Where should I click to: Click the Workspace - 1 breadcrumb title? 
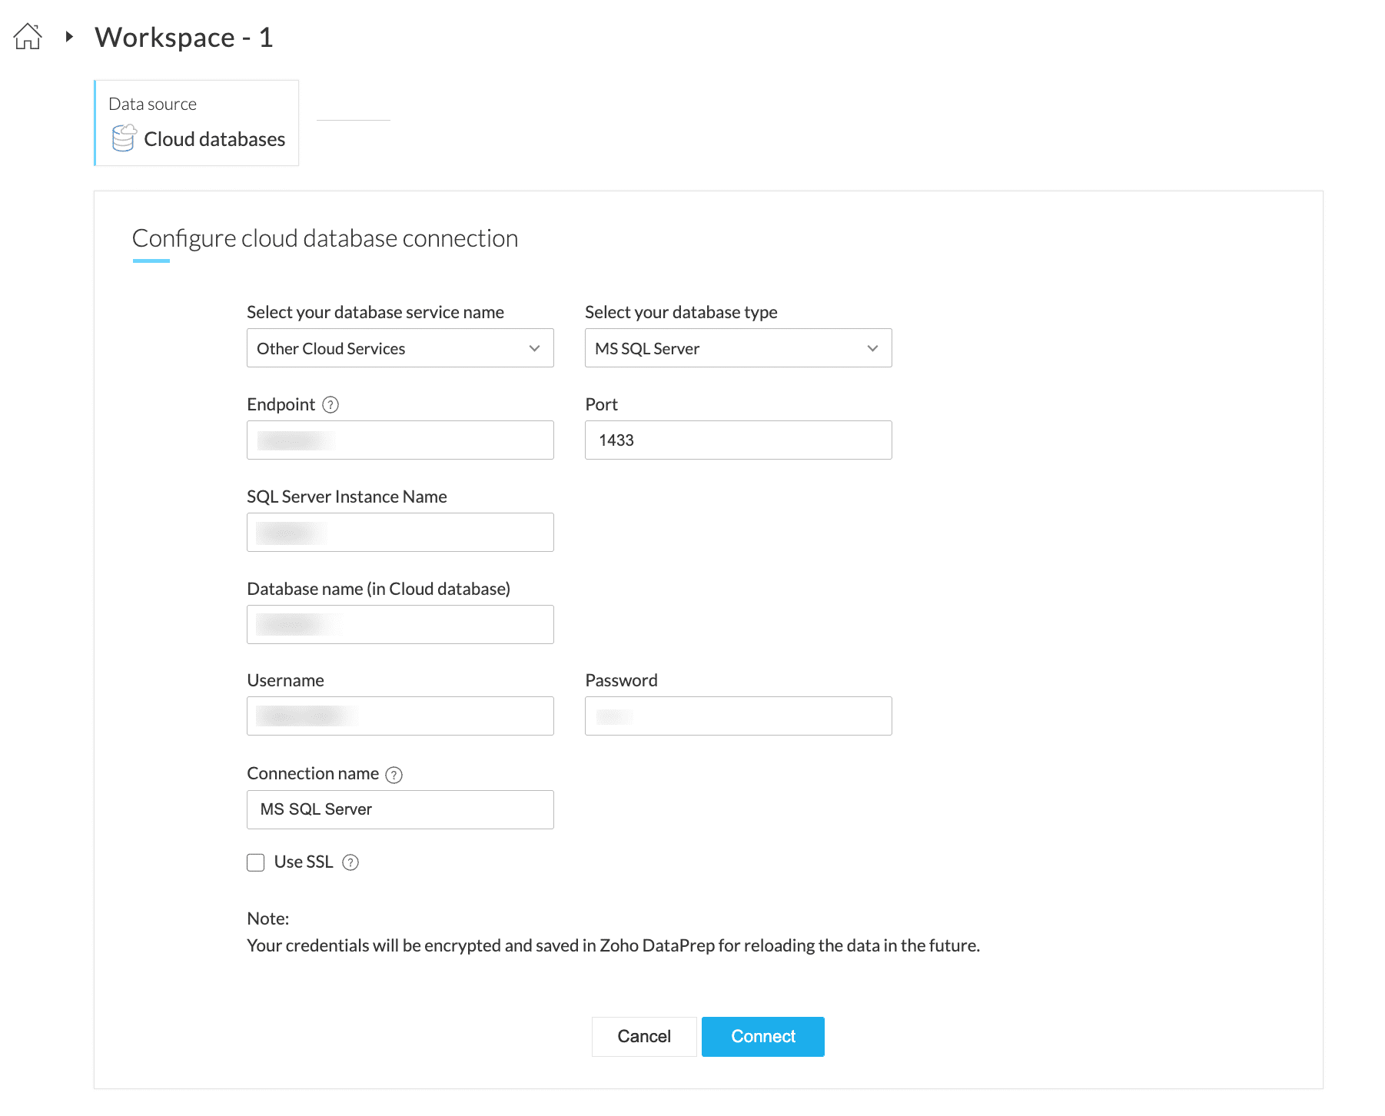[x=184, y=37]
